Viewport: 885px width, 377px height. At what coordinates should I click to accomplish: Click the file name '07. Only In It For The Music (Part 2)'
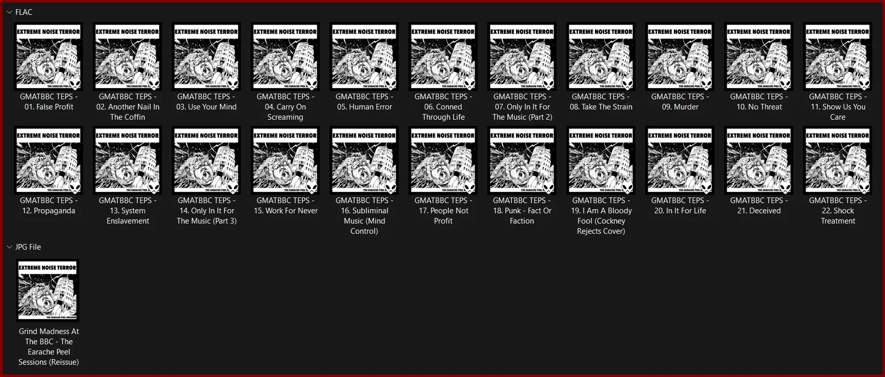tap(522, 107)
